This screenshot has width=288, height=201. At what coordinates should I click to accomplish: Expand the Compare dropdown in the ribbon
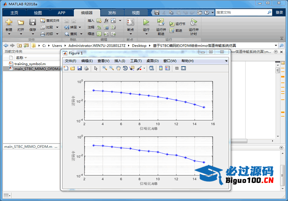point(57,27)
